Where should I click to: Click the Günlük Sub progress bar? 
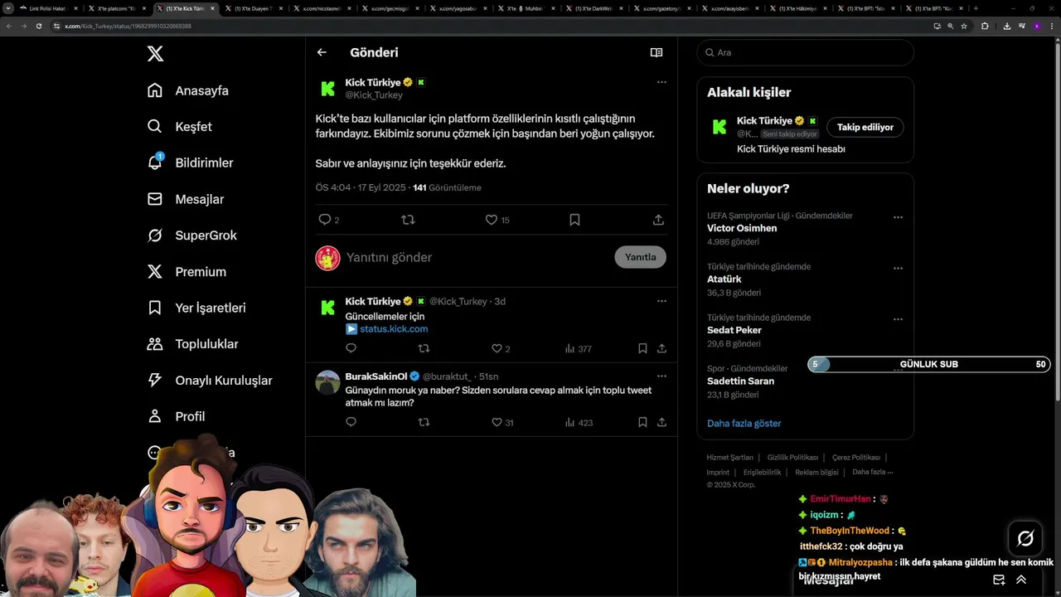coord(929,364)
